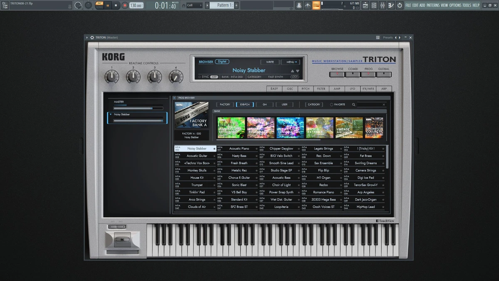Screen dimensions: 499x281
Task: Click the pattern browser icon at top-left
Action: coord(5,5)
